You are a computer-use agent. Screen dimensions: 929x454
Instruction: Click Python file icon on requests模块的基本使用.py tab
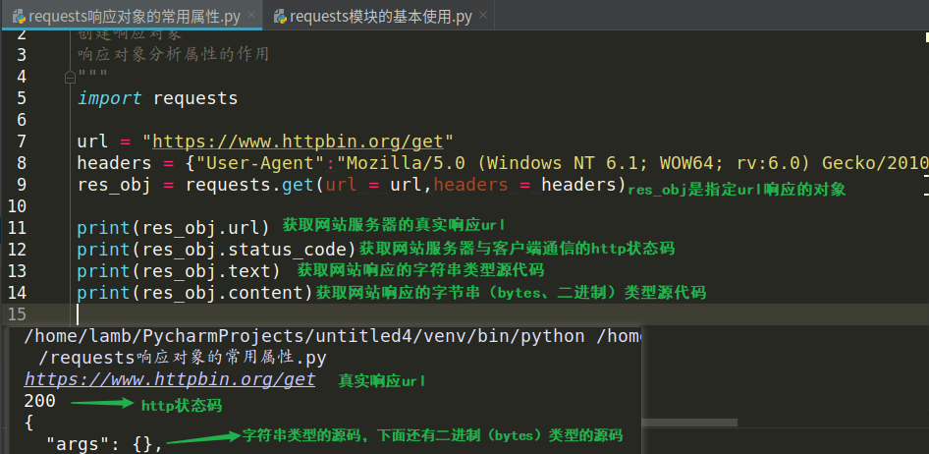(280, 17)
